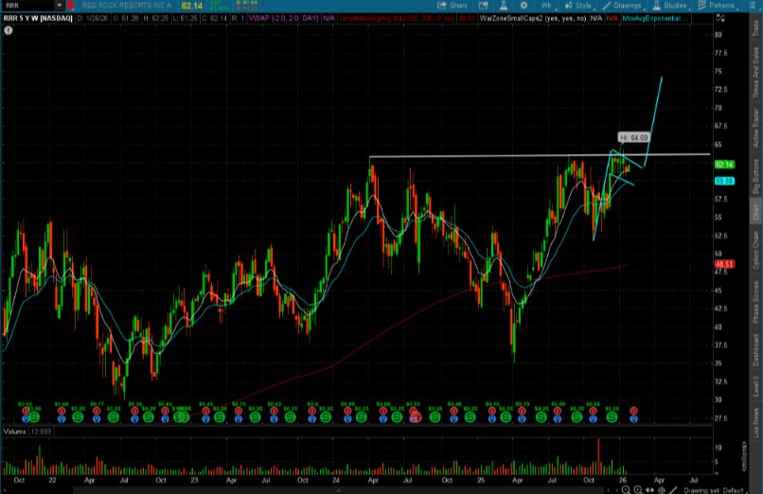The width and height of the screenshot is (763, 494).
Task: Open the Option Chain side tab
Action: [x=755, y=250]
